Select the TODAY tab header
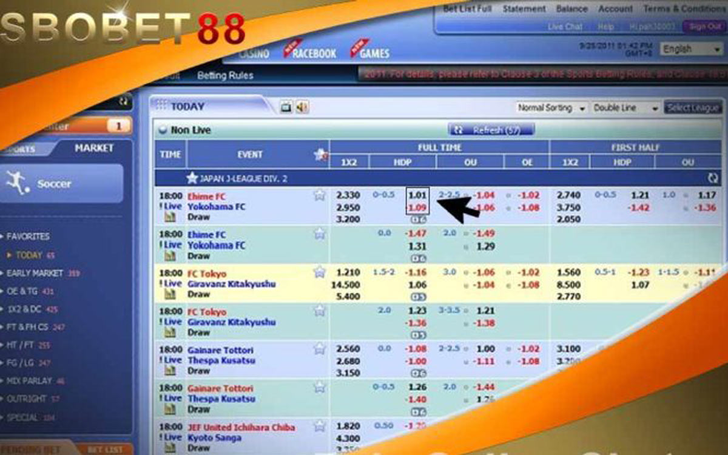Viewport: 728px width, 455px height. click(x=187, y=107)
